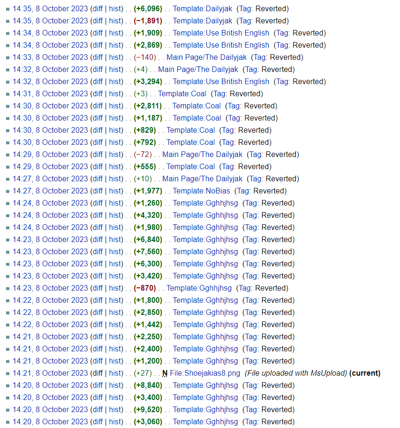Open Main Page/The Dailyjak on −72 row

click(x=202, y=155)
